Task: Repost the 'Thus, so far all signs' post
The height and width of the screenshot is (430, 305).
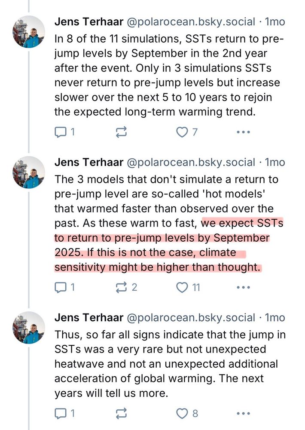Action: pyautogui.click(x=121, y=413)
